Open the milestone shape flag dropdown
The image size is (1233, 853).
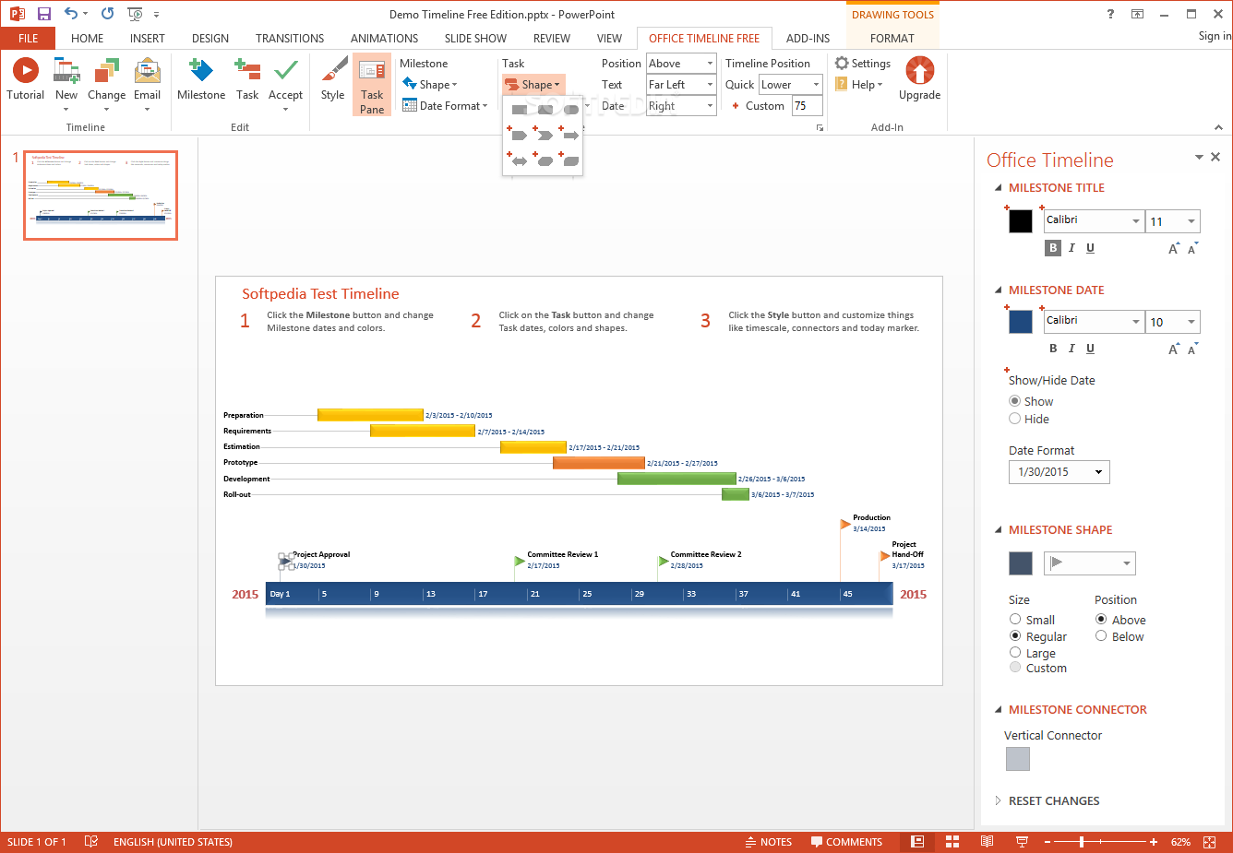coord(1090,563)
